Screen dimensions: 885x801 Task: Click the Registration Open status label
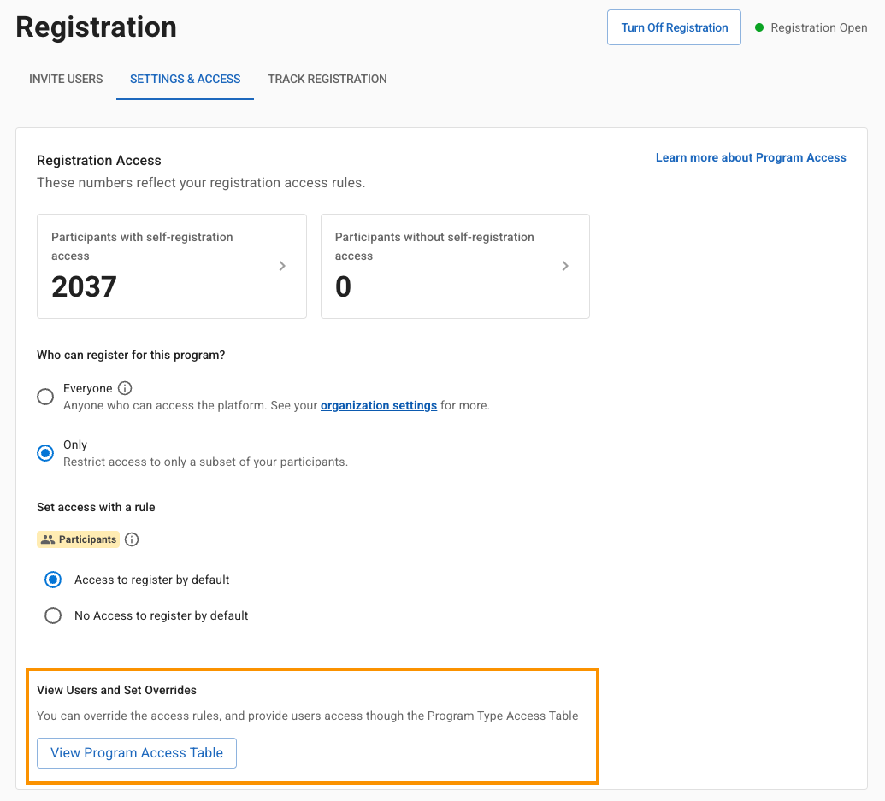(x=818, y=27)
